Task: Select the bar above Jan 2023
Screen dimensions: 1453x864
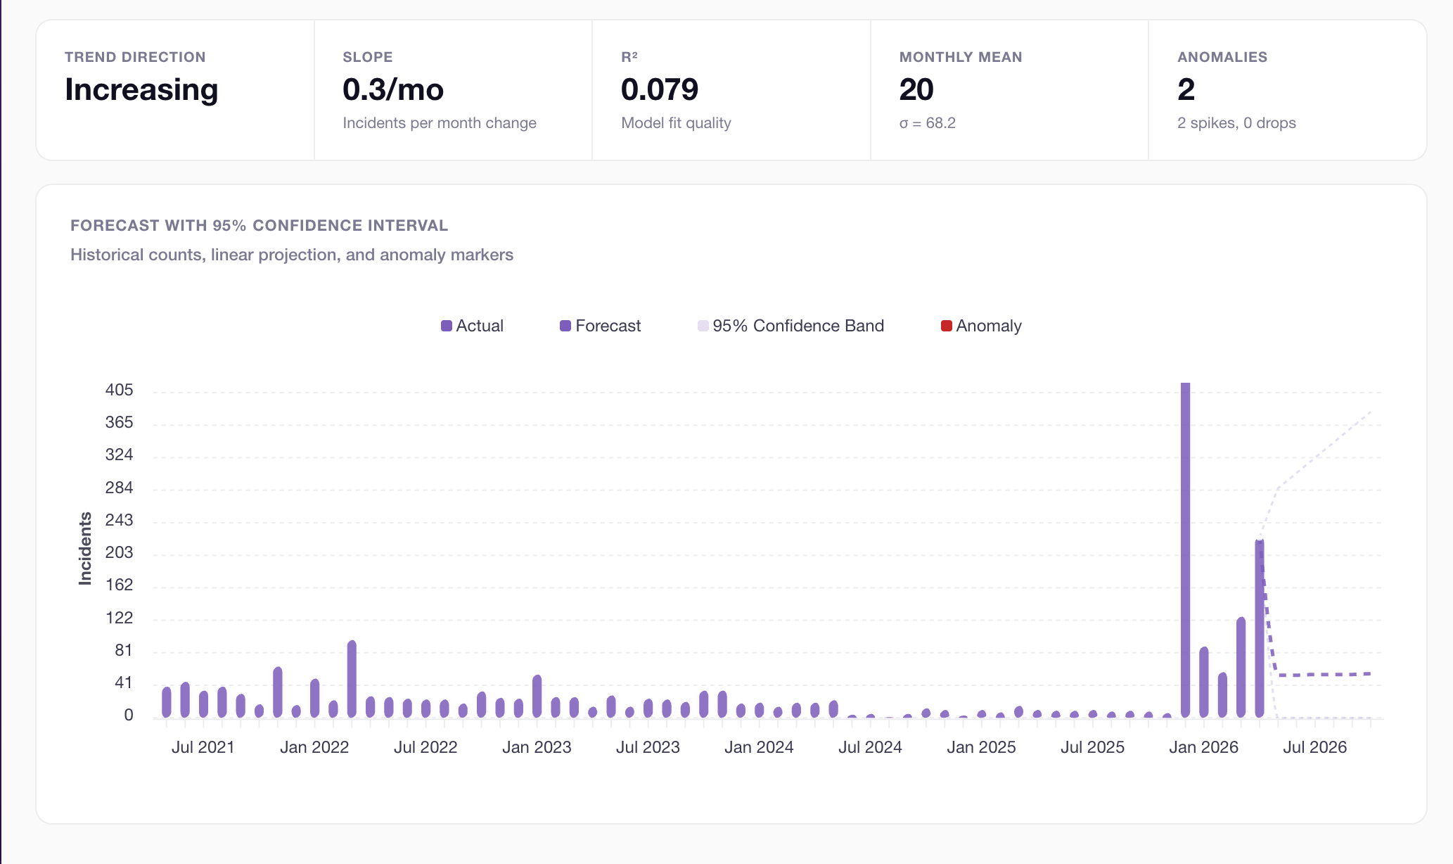Action: click(x=537, y=696)
